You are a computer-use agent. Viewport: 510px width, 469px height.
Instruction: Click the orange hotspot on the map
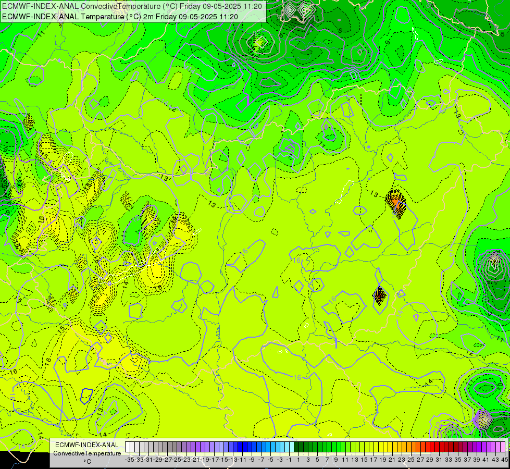coord(396,204)
